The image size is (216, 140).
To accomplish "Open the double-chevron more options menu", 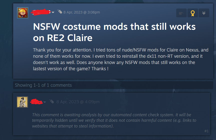I will tap(204, 13).
